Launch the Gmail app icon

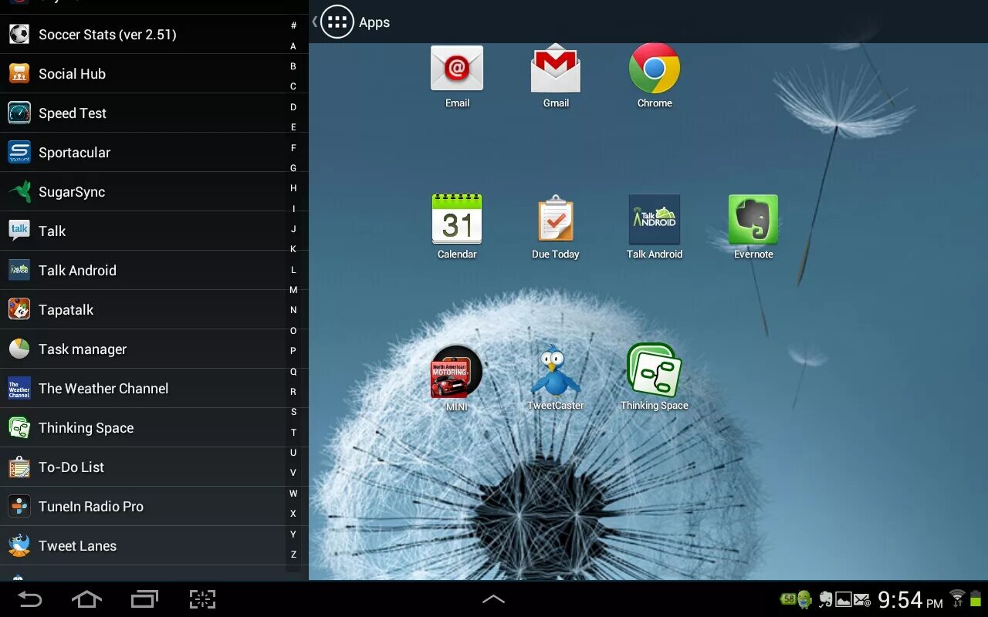(x=556, y=76)
